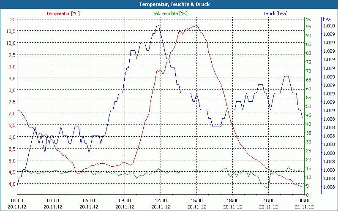
Task: Click the "4,5" temperature axis value
Action: coord(12,172)
